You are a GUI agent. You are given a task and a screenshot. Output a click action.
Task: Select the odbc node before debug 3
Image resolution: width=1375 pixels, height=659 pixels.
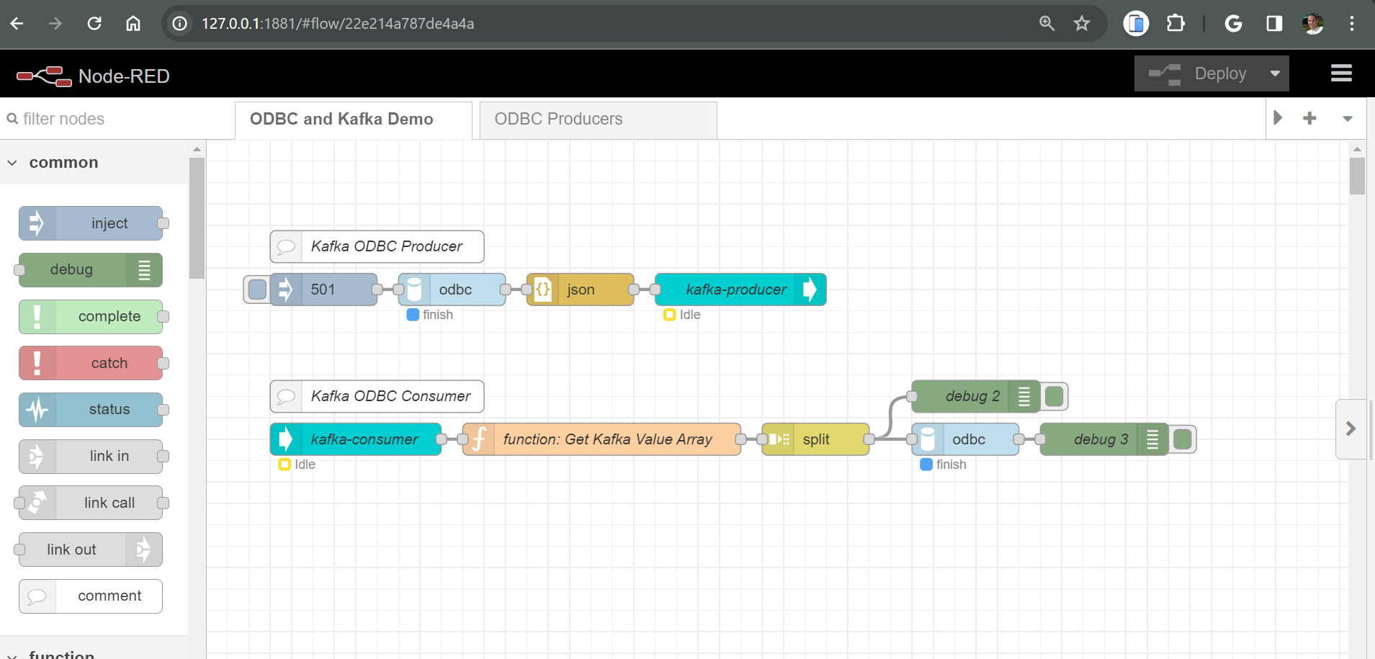965,439
